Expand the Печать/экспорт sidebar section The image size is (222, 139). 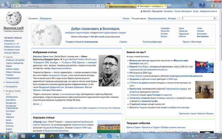11,82
